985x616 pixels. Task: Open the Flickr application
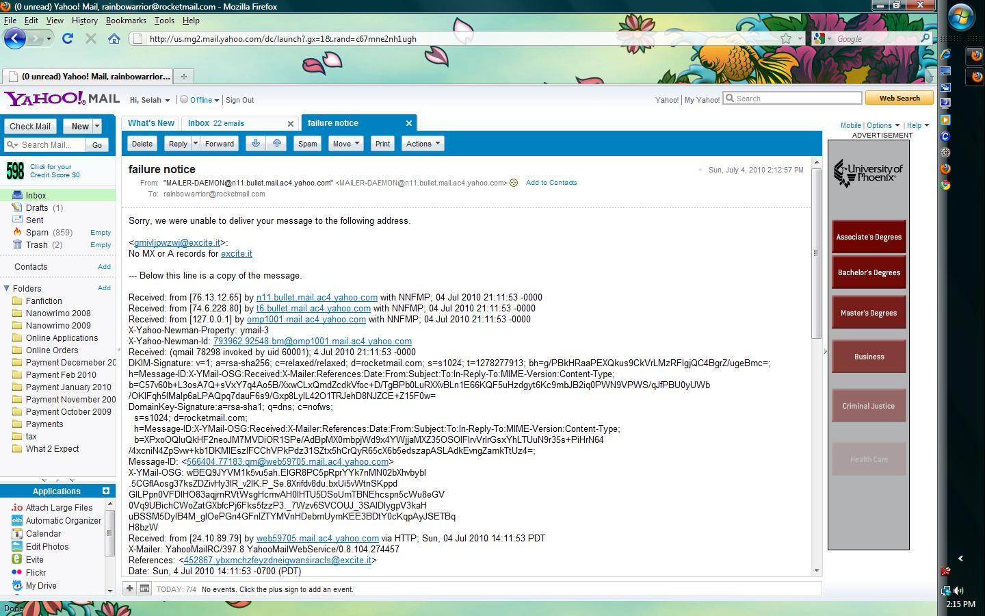36,573
